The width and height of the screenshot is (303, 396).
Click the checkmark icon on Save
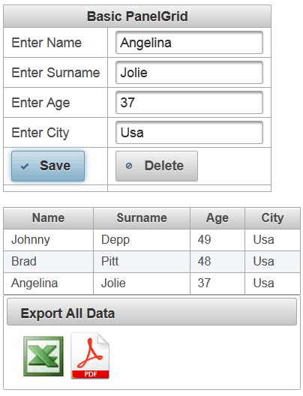(x=25, y=166)
